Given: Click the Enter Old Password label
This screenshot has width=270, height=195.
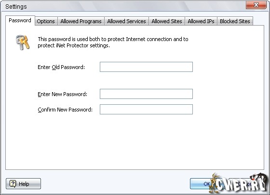Looking at the screenshot, I should click(61, 67).
